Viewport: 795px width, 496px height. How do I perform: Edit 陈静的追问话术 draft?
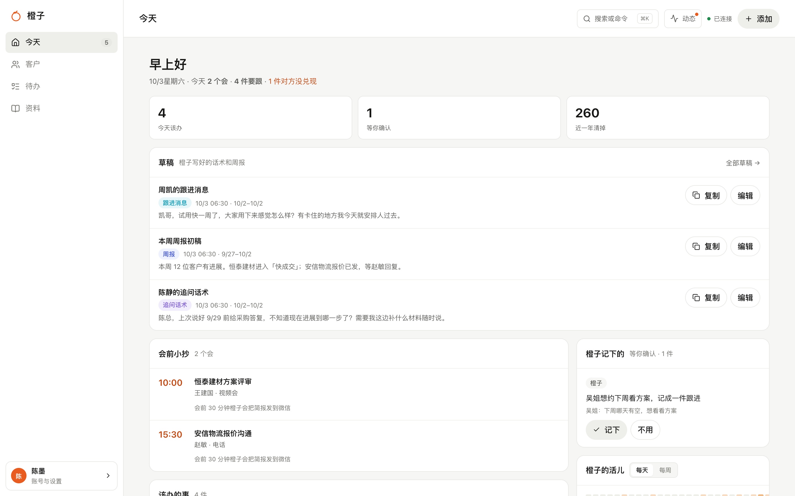tap(745, 298)
